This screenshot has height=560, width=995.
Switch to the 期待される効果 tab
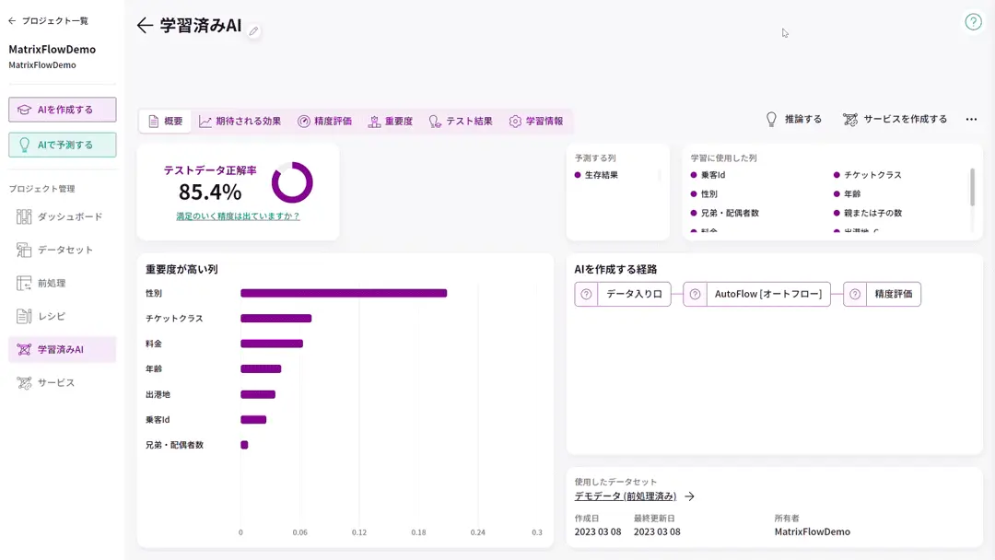tap(240, 122)
